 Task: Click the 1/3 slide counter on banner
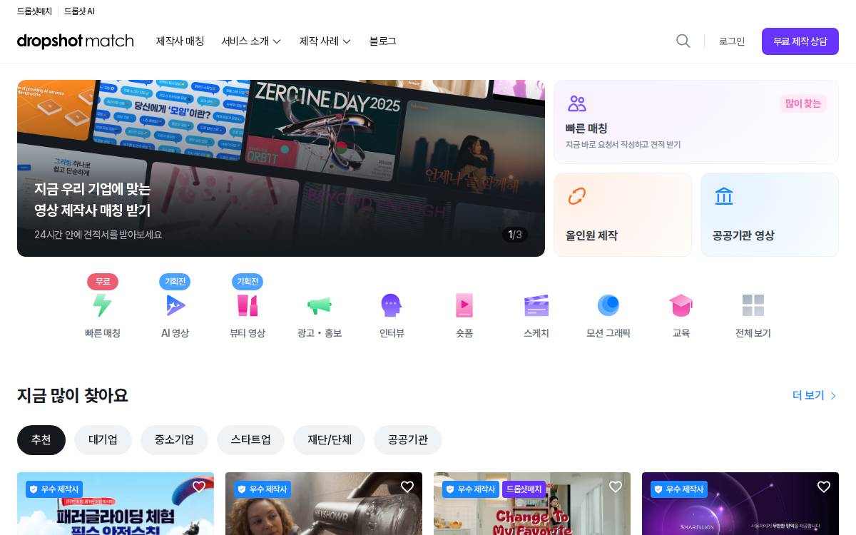coord(515,235)
